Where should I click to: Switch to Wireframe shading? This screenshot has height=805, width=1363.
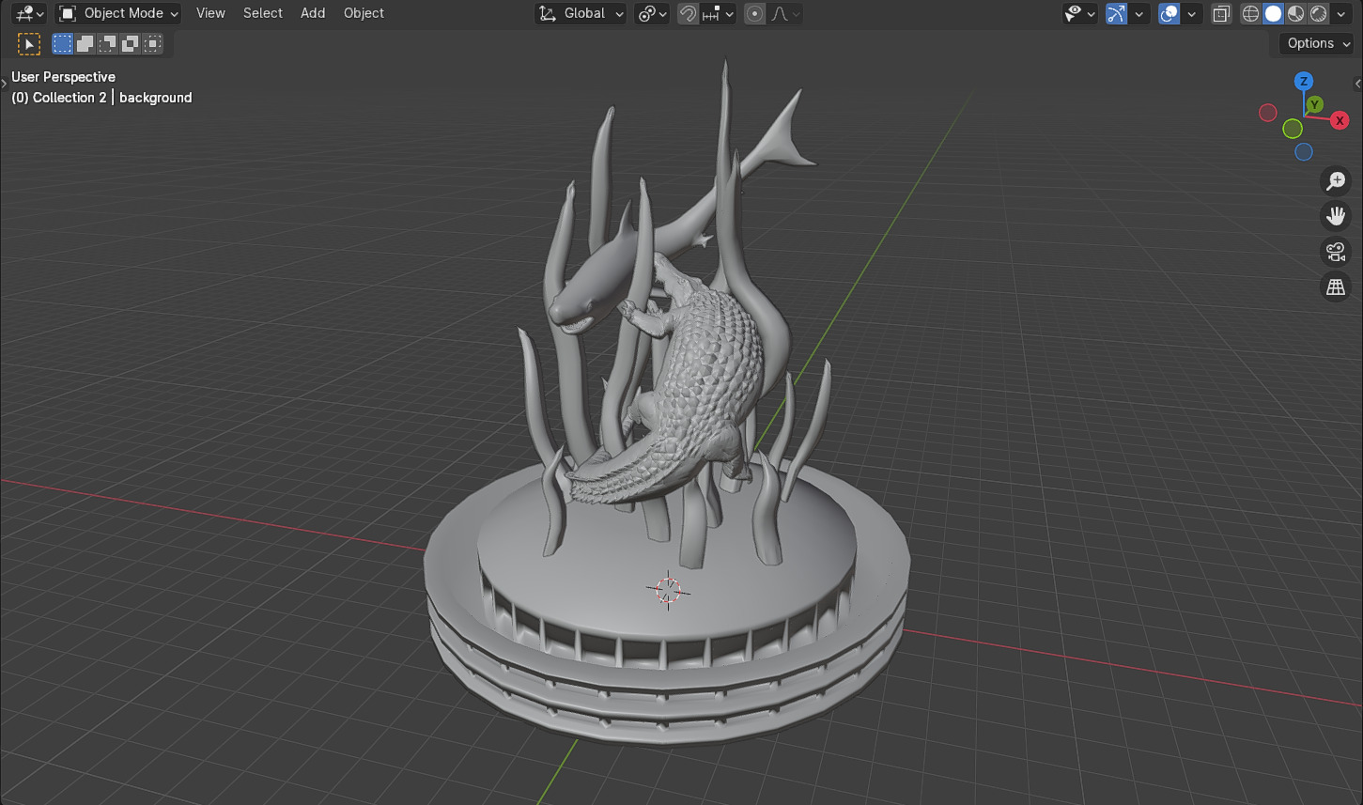tap(1250, 13)
